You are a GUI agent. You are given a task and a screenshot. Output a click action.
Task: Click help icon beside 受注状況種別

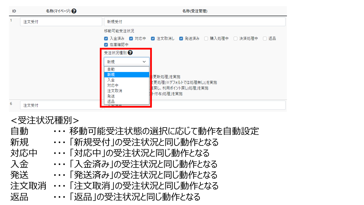point(130,53)
